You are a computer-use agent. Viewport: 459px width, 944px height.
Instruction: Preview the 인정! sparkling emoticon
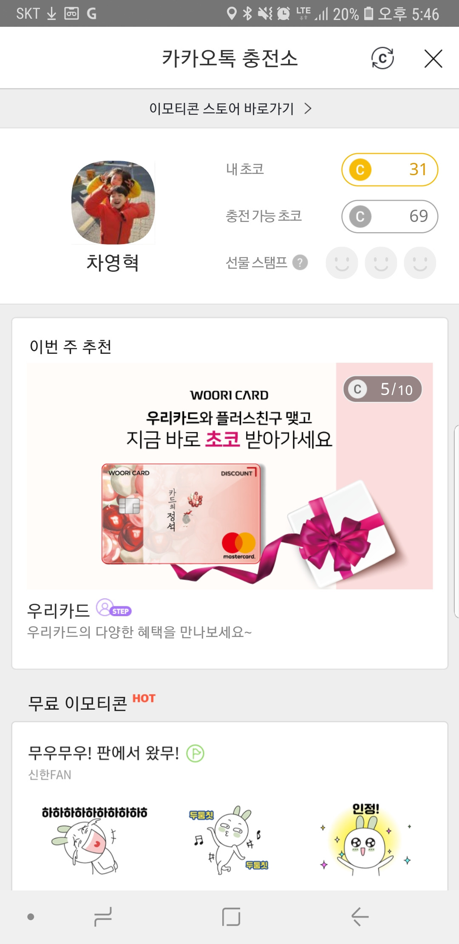[x=365, y=839]
